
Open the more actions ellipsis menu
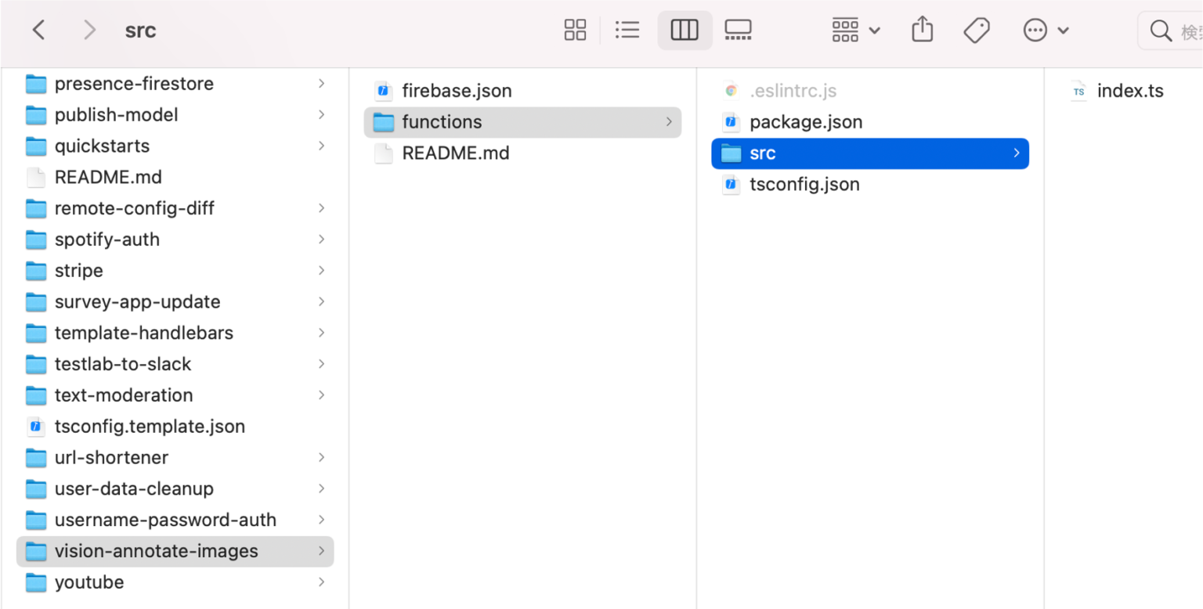[1035, 30]
